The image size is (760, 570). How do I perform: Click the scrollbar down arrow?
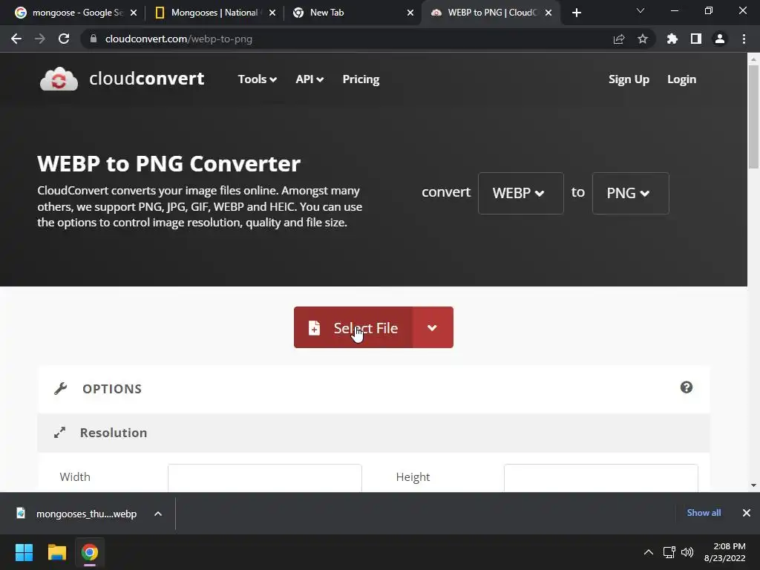pyautogui.click(x=753, y=485)
